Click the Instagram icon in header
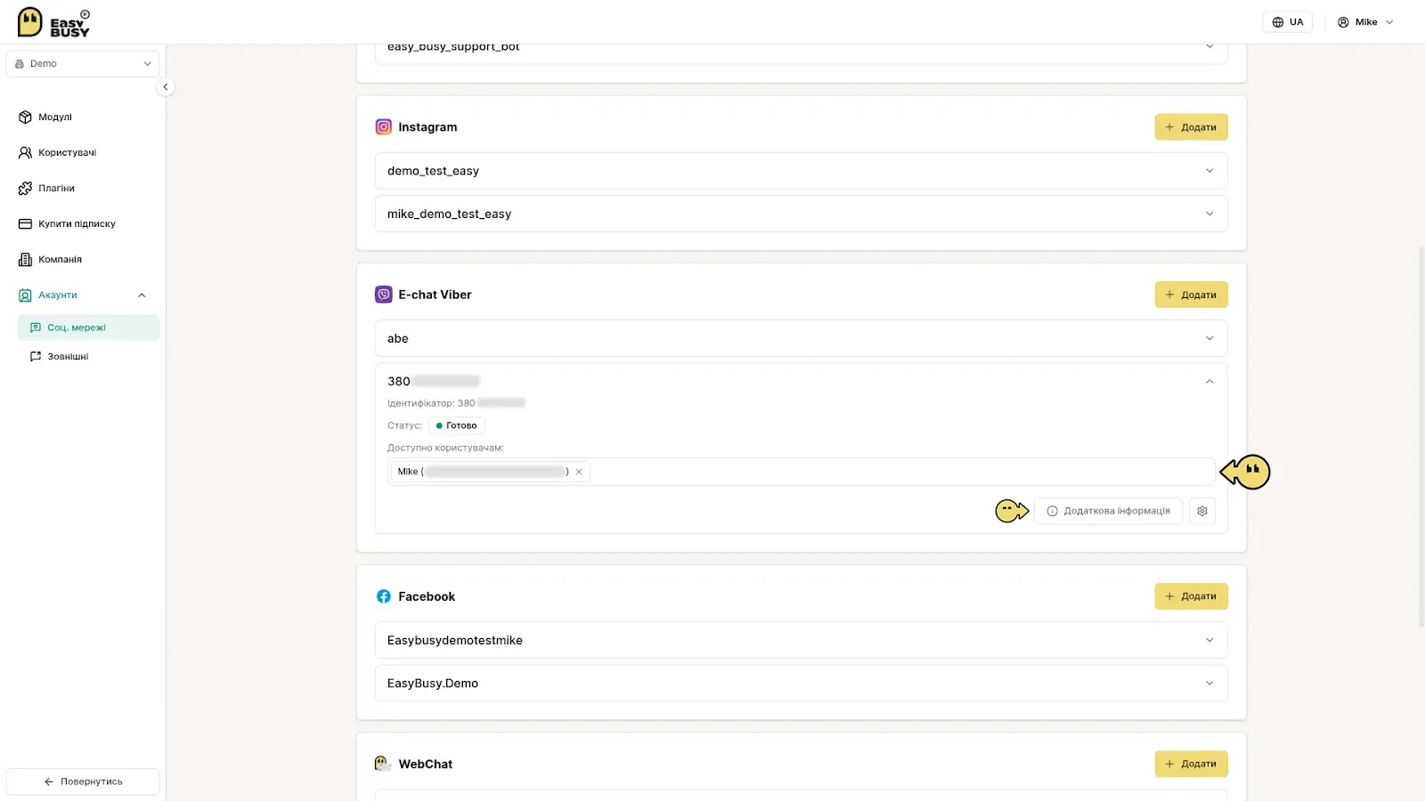 pos(384,127)
